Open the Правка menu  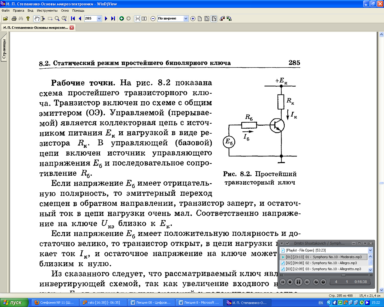18,10
